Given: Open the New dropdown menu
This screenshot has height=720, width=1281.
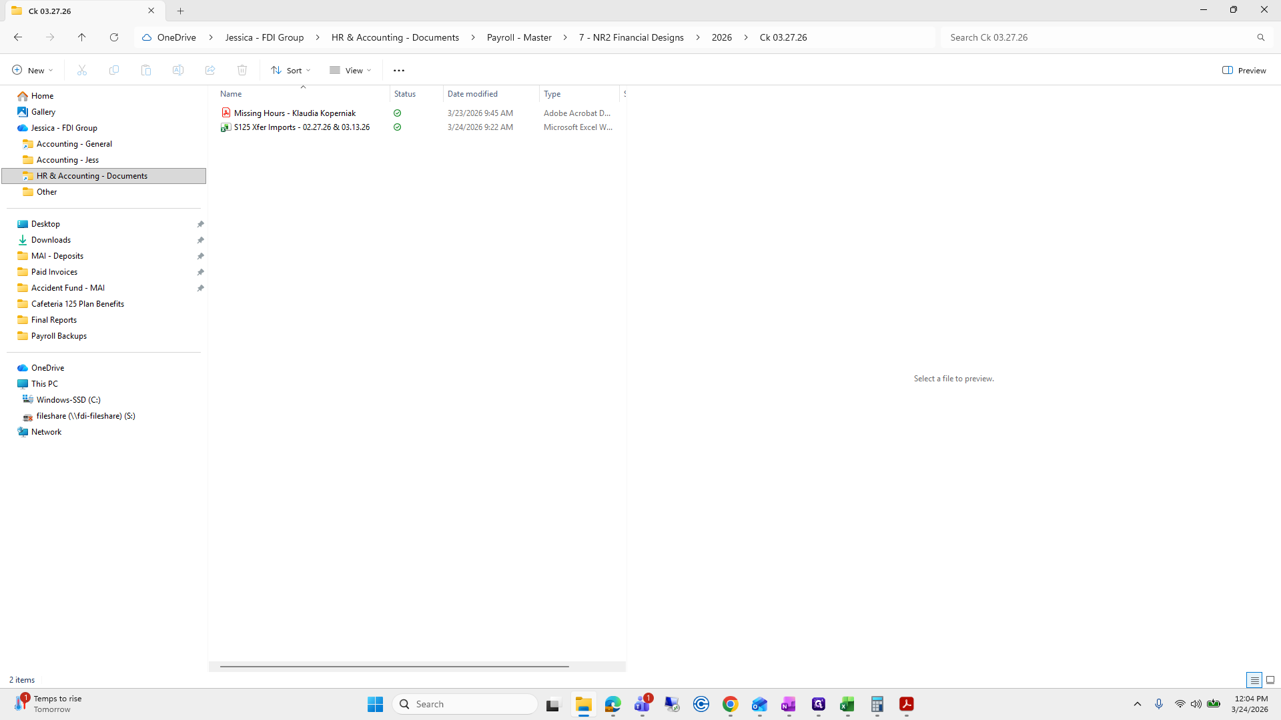Looking at the screenshot, I should [x=32, y=70].
